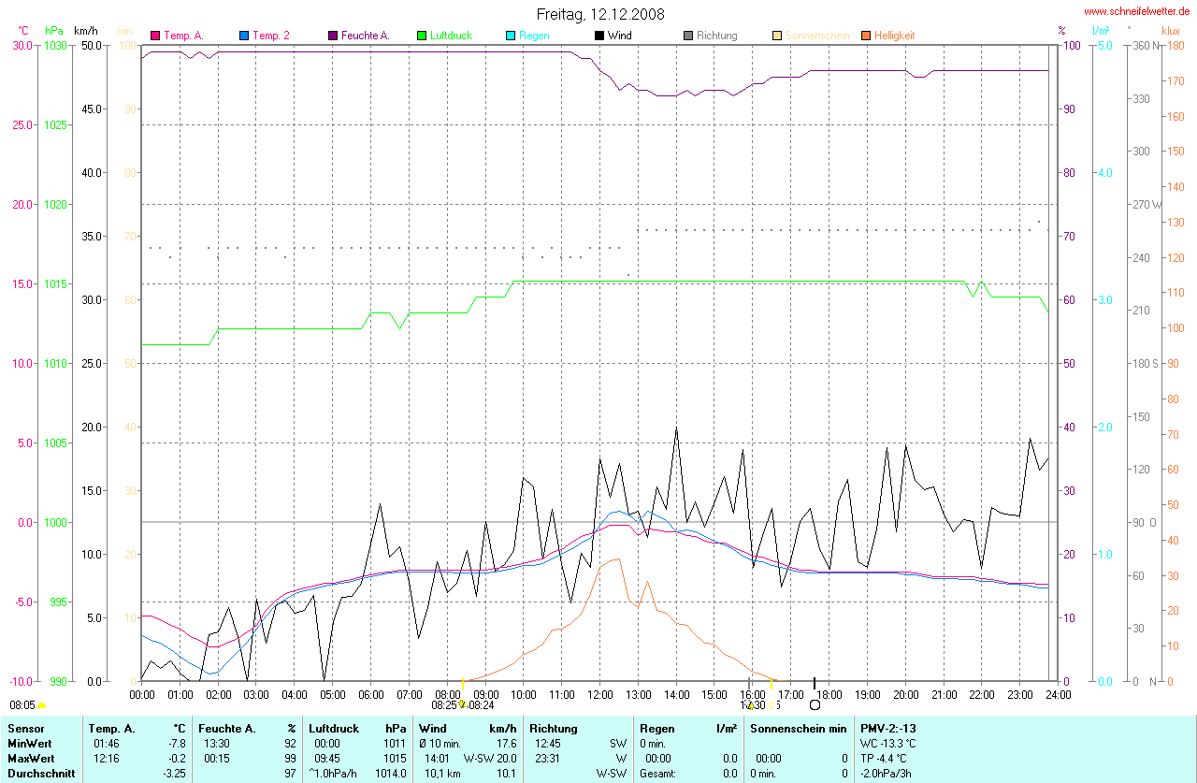Click the klux axis unit label

tap(1172, 31)
